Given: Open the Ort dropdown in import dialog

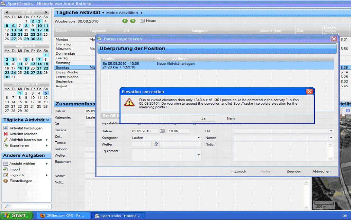Looking at the screenshot, I should 331,131.
